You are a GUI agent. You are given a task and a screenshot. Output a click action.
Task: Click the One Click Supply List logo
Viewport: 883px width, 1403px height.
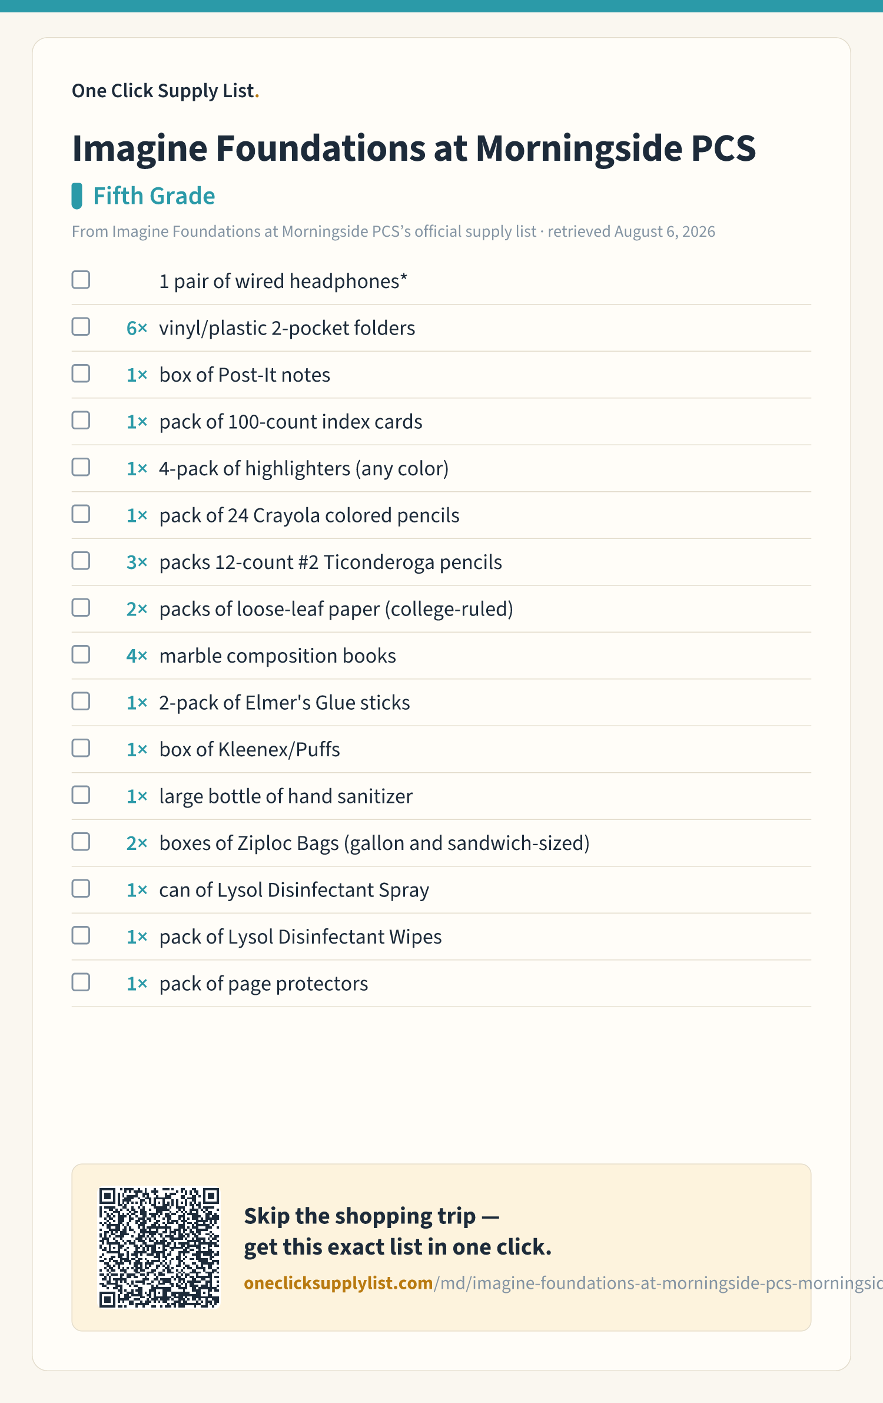pos(165,91)
